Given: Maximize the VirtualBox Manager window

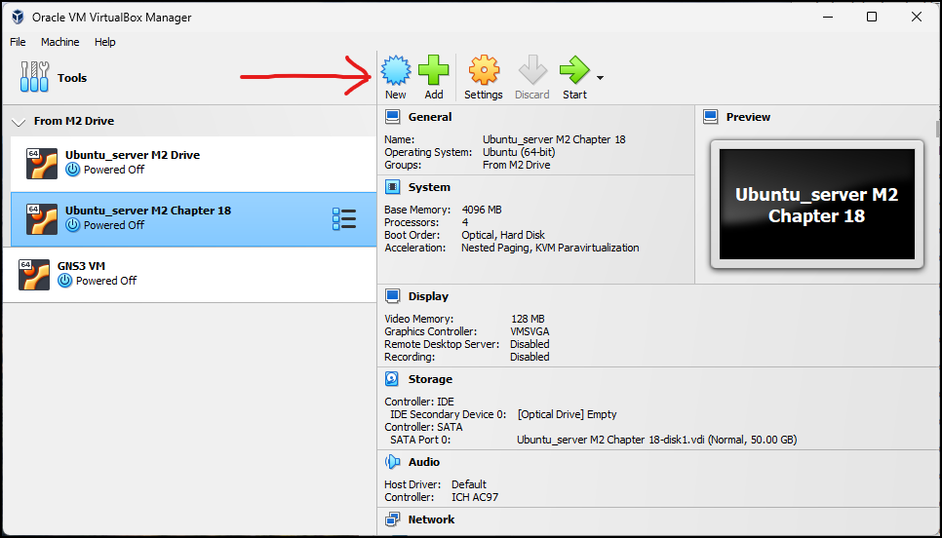Looking at the screenshot, I should click(872, 17).
